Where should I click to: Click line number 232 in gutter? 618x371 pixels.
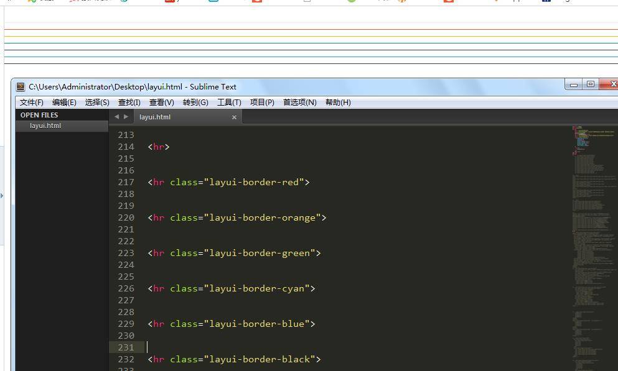pos(126,359)
